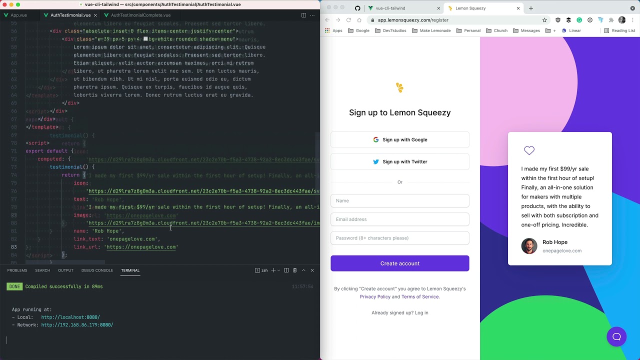
Task: Open the Chrome extensions puzzle icon
Action: pos(611,20)
